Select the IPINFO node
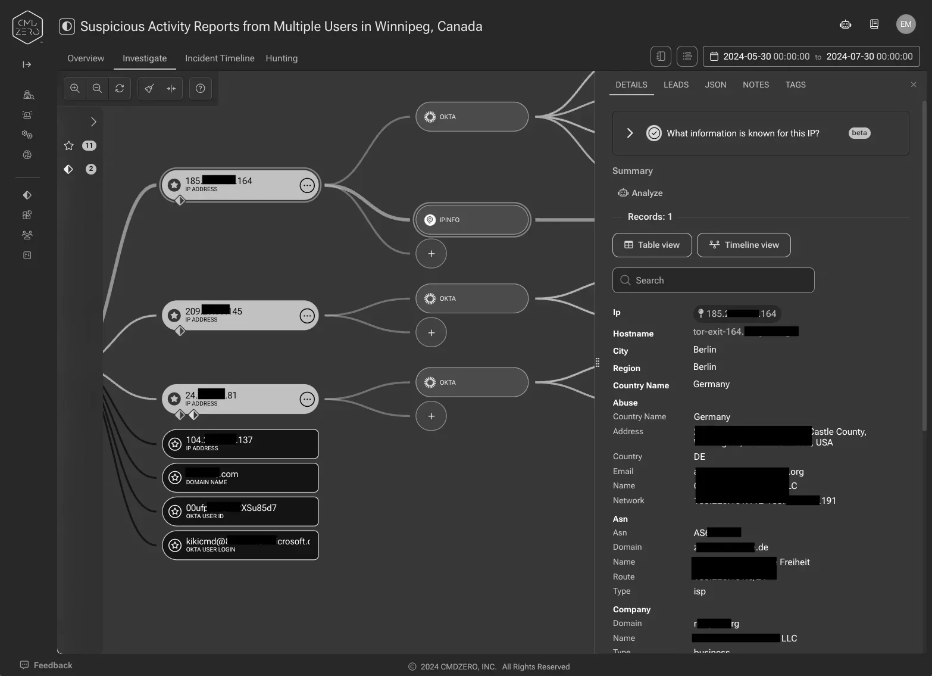 click(472, 220)
